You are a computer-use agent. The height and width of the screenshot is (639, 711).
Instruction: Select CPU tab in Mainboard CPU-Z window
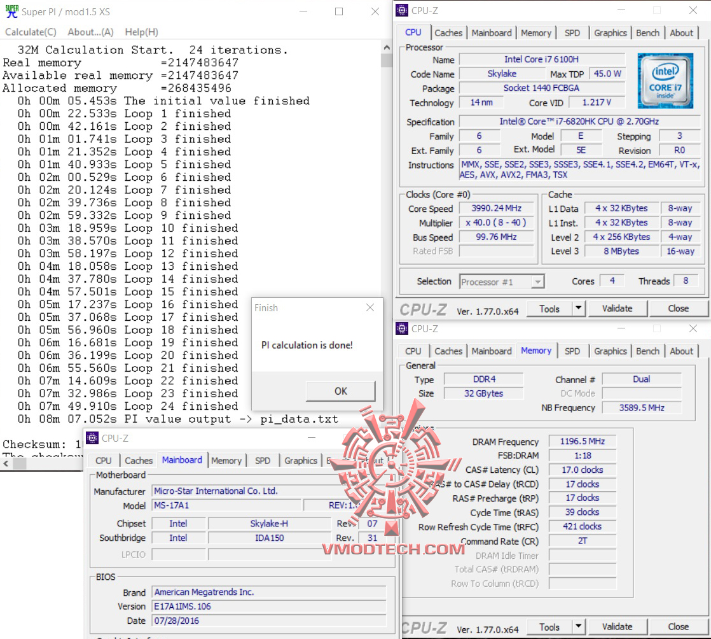tap(103, 460)
